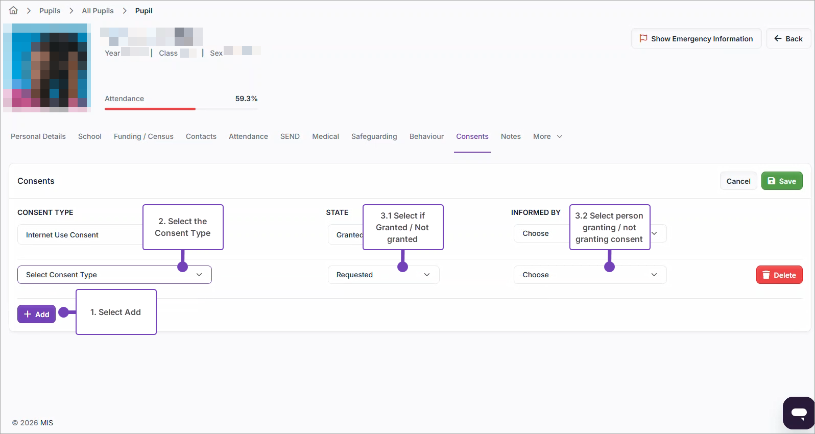This screenshot has width=815, height=434.
Task: Switch to the Safeguarding tab
Action: point(374,136)
